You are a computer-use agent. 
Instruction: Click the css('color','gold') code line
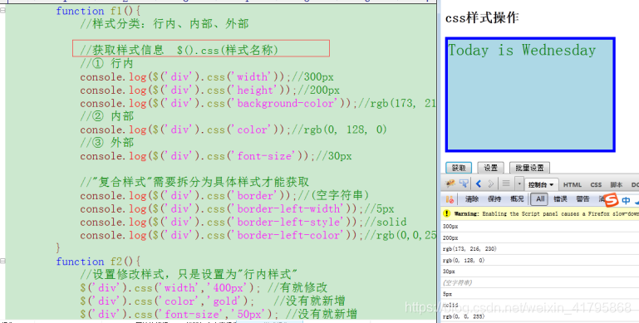pyautogui.click(x=213, y=301)
